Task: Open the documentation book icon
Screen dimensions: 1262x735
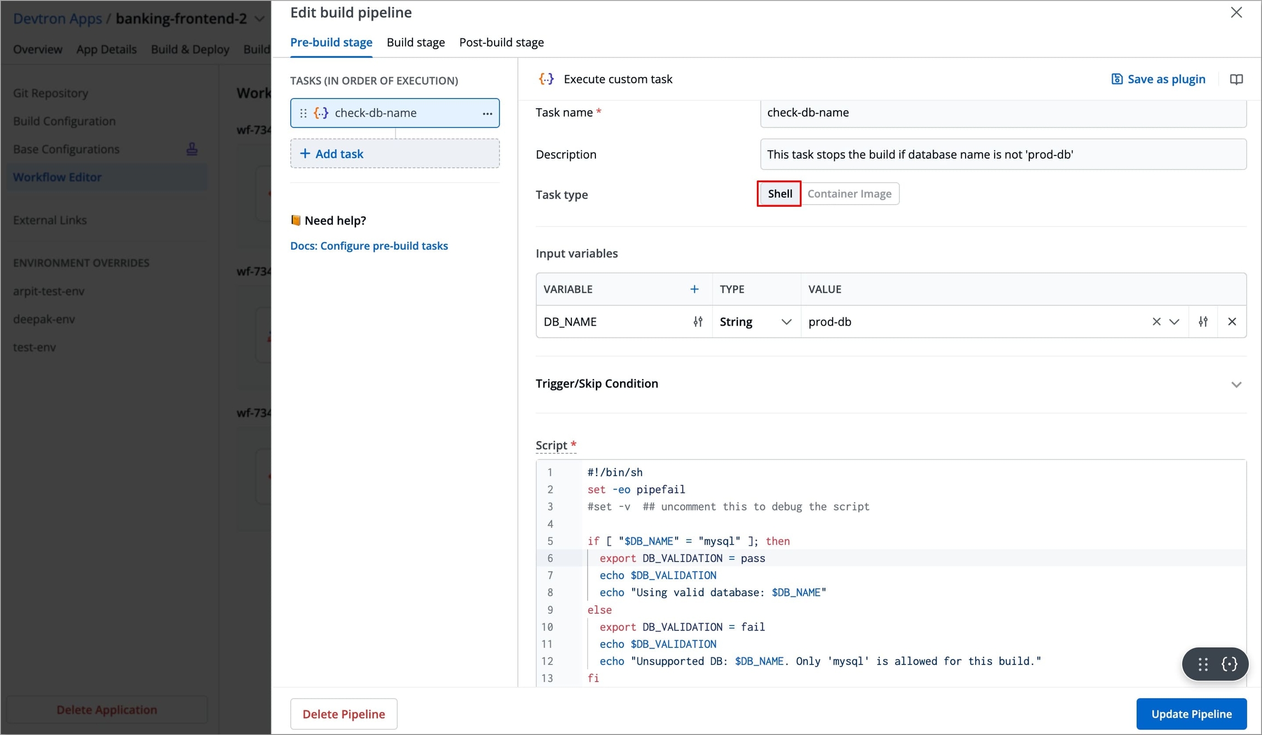Action: (x=1236, y=79)
